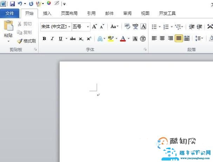Click the red font color button
213x162 pixels.
click(x=123, y=39)
